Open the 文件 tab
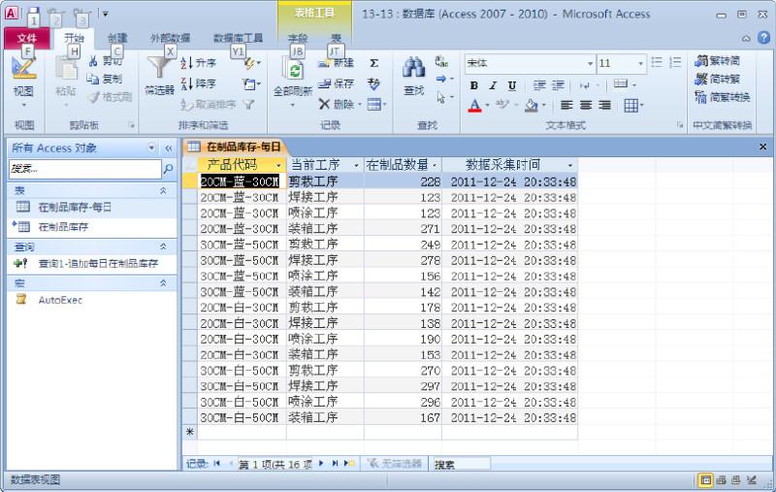Viewport: 776px width, 492px height. point(27,38)
